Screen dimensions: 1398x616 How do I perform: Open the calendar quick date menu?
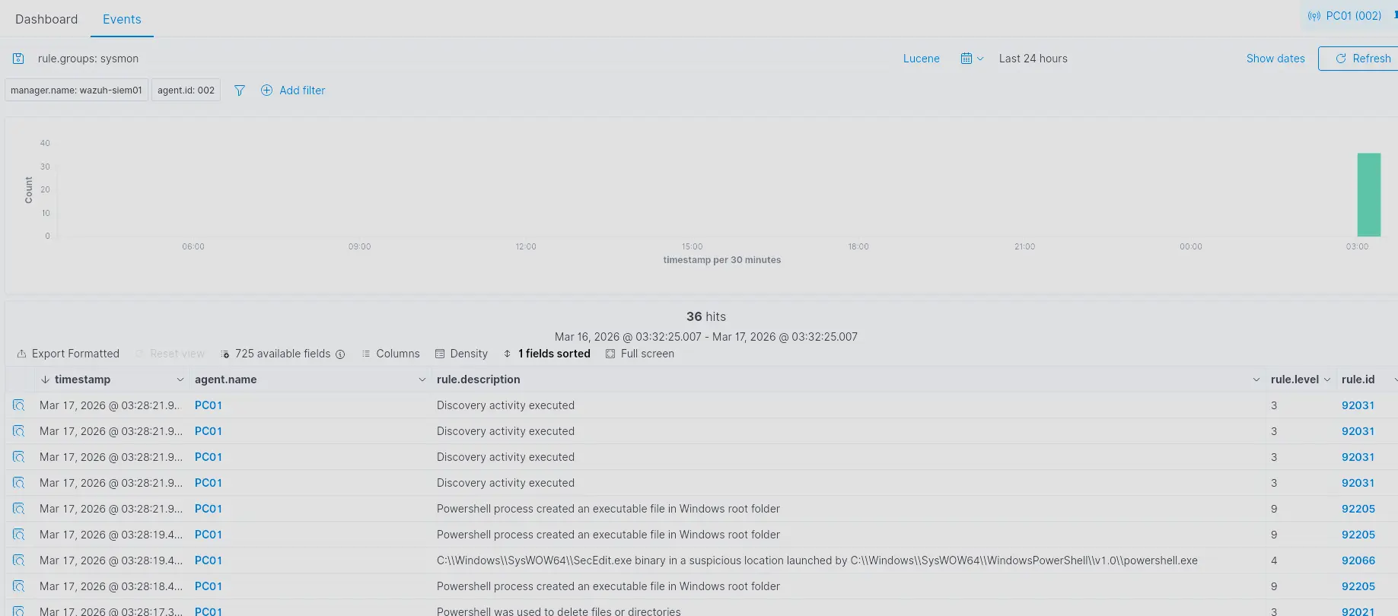click(x=972, y=59)
